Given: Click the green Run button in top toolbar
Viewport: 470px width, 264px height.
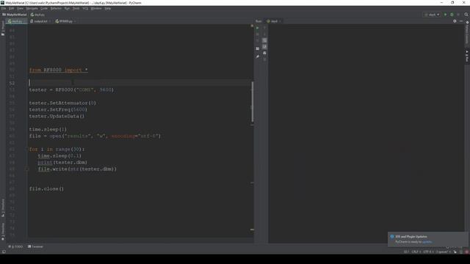Looking at the screenshot, I should pos(446,15).
